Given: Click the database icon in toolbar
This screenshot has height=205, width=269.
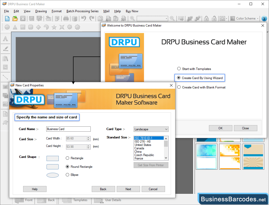Looking at the screenshot, I should click(x=74, y=18).
